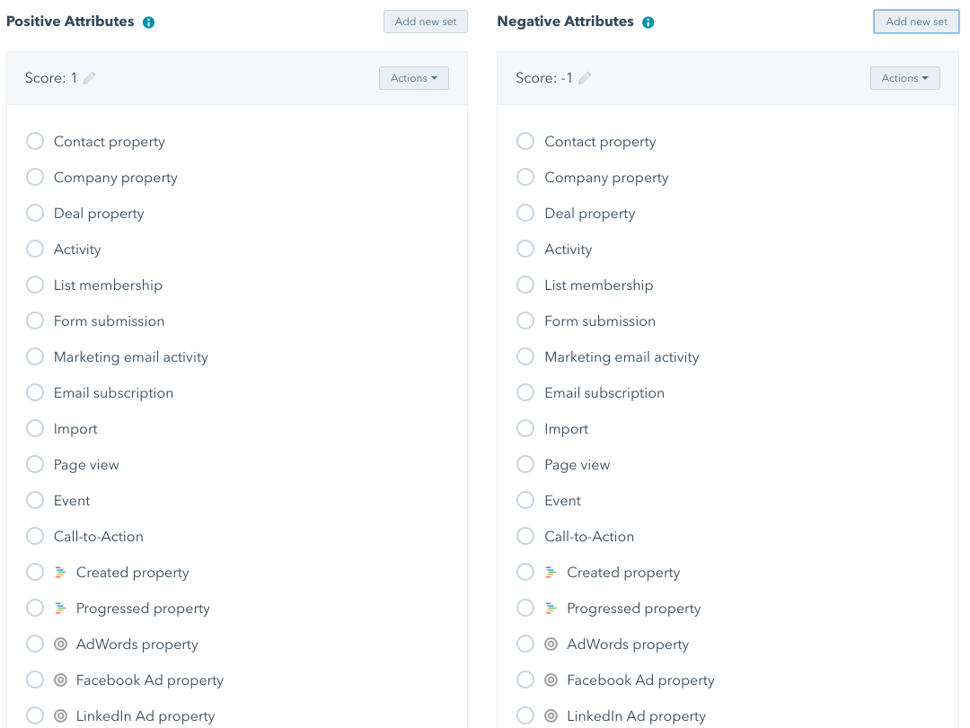The image size is (970, 728).
Task: Open the Actions dropdown for negative score
Action: tap(904, 78)
